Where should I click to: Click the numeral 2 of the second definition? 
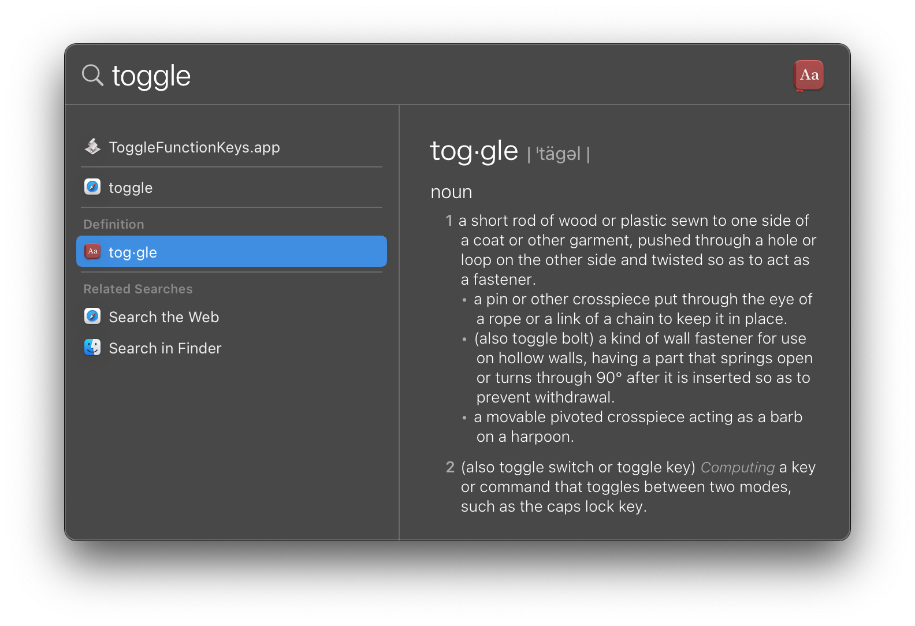click(450, 467)
